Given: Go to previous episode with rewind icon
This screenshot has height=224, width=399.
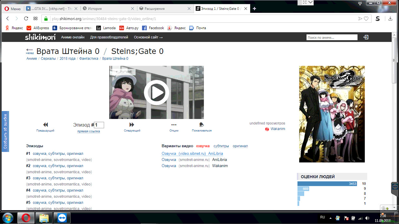Looking at the screenshot, I should point(45,125).
